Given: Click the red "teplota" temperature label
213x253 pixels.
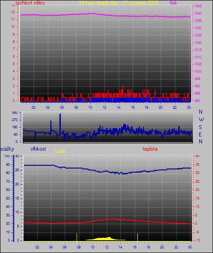Looking at the screenshot, I should click(x=150, y=149).
